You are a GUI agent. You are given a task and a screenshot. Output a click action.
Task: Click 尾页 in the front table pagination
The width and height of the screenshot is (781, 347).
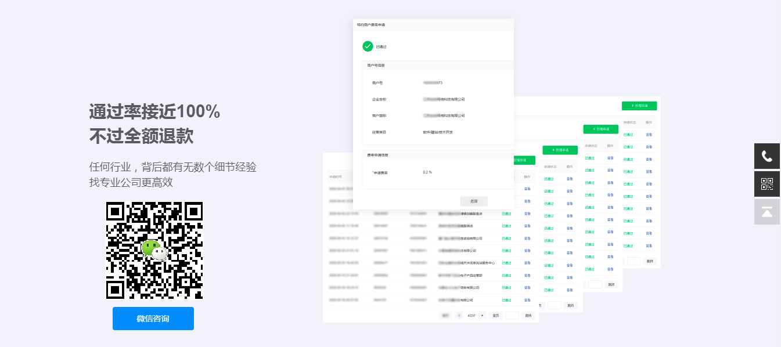[x=495, y=315]
